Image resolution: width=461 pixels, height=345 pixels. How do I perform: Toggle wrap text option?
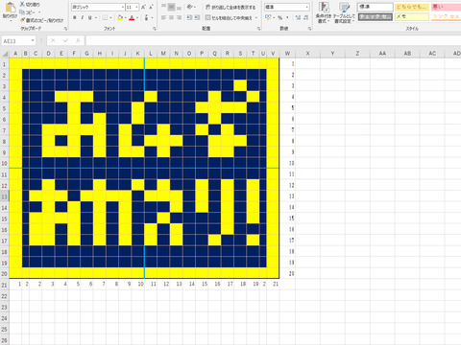pos(230,7)
